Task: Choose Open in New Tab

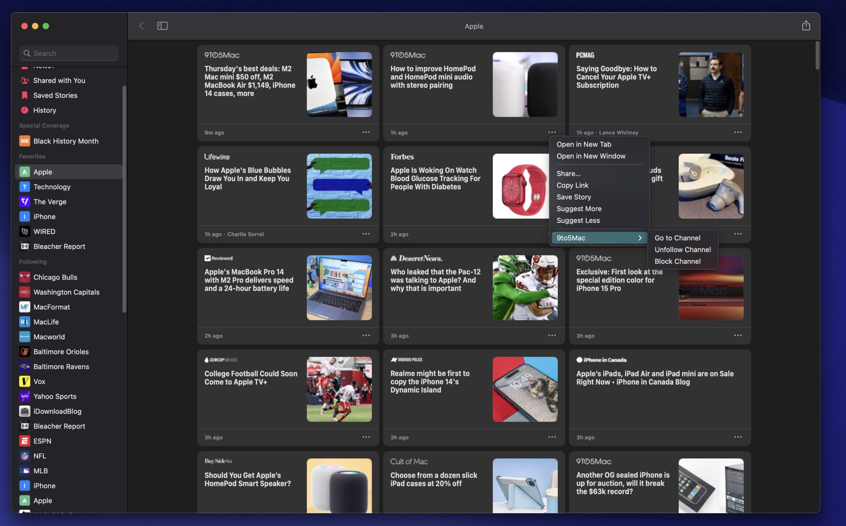Action: point(599,145)
